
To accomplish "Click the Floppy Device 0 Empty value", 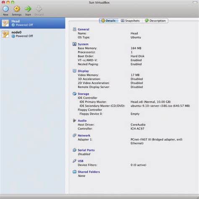I will click(x=135, y=114).
